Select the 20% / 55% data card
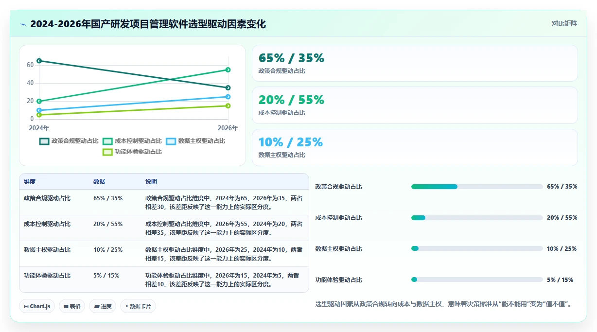Image resolution: width=597 pixels, height=332 pixels. [415, 105]
